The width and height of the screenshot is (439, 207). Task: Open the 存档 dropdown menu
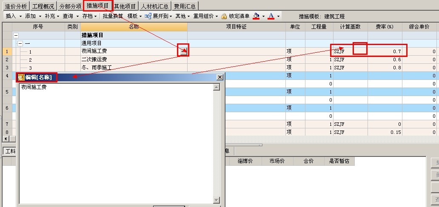pyautogui.click(x=89, y=16)
